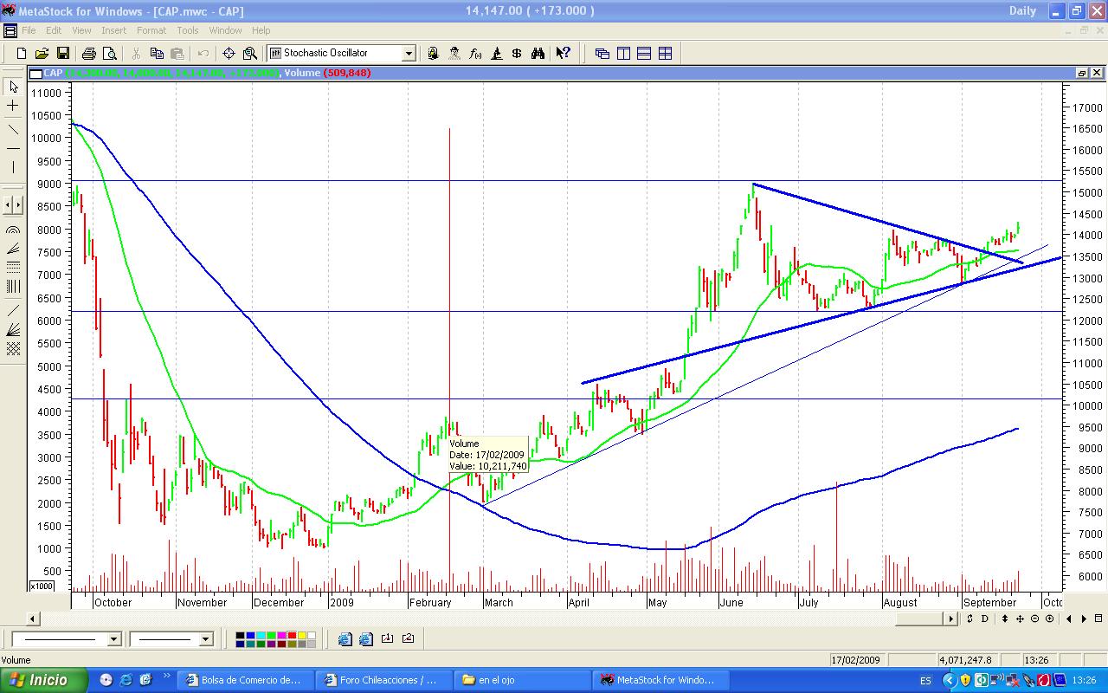Image resolution: width=1108 pixels, height=693 pixels.
Task: Click the crosshair target icon in toolbar
Action: click(x=229, y=54)
